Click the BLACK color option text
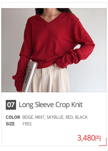Image resolution: width=108 pixels, height=151 pixels. click(x=81, y=117)
